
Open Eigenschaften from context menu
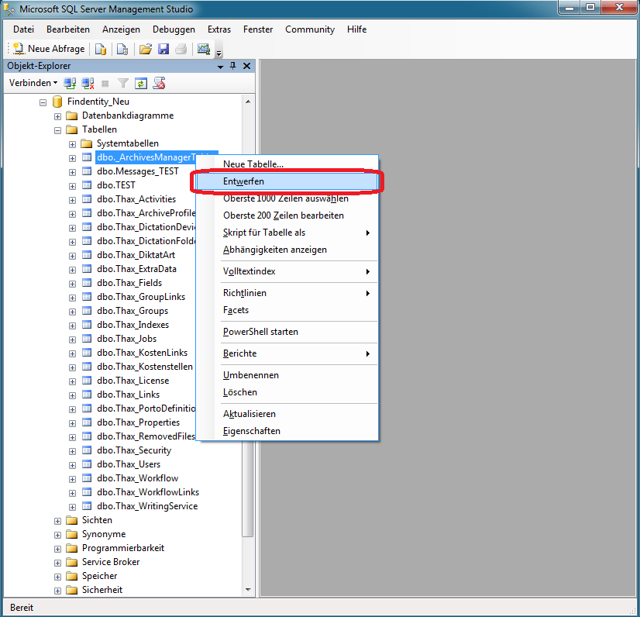[x=287, y=431]
